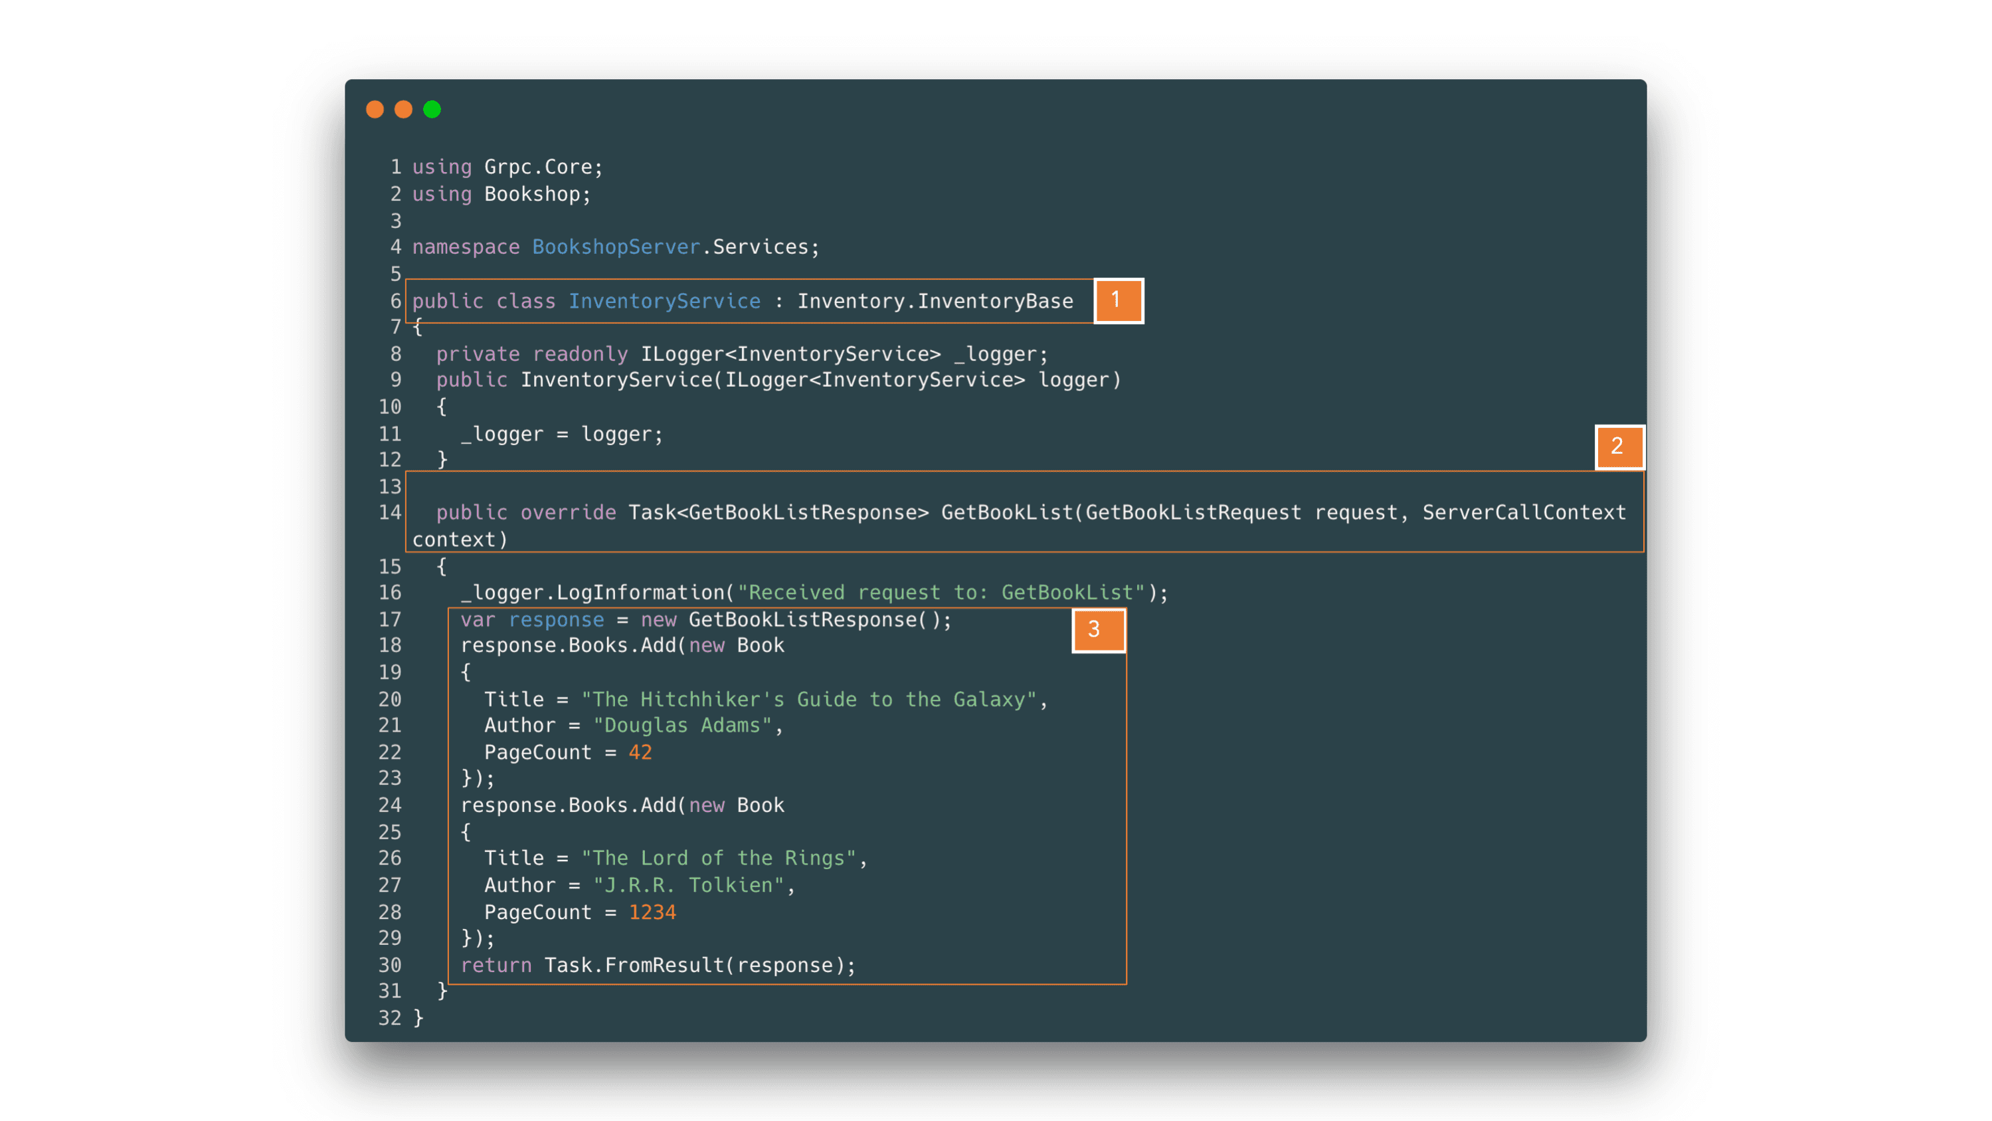Viewport: 1992px width, 1121px height.
Task: Click the Task.FromResult return statement
Action: pos(658,964)
